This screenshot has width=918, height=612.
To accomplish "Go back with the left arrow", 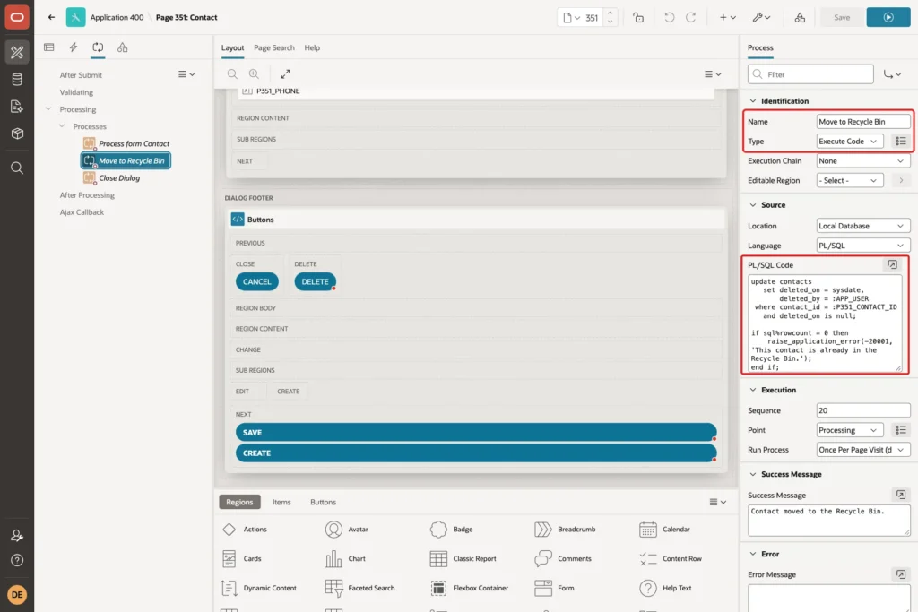I will point(51,17).
